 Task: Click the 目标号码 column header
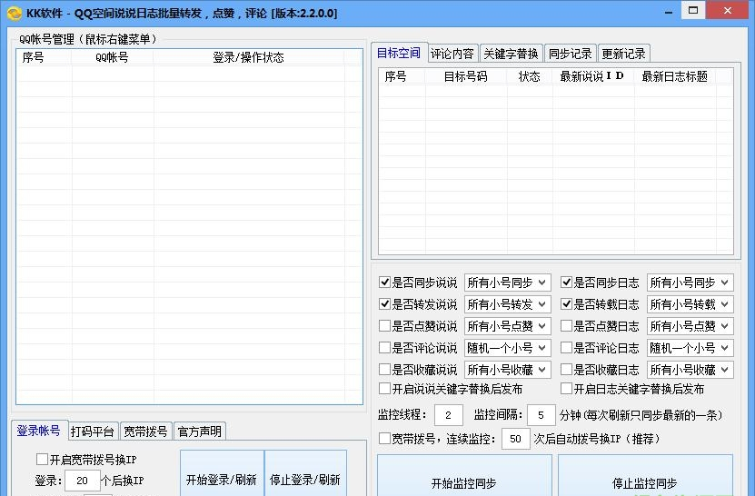(x=465, y=76)
